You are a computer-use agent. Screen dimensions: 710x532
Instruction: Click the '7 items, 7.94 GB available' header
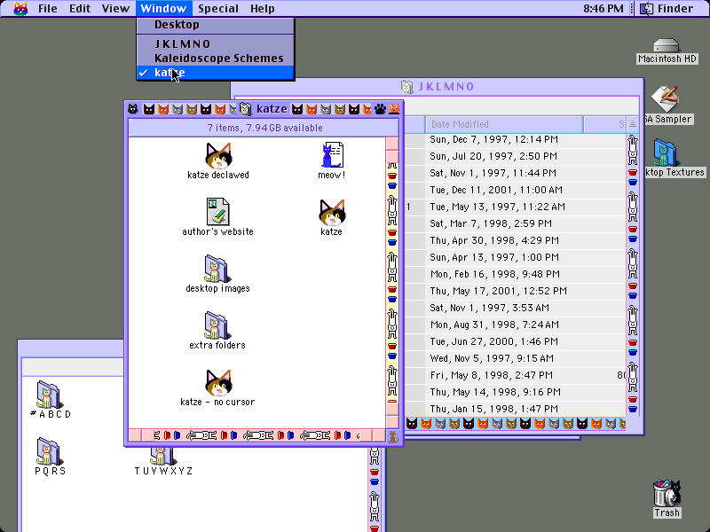pos(264,128)
